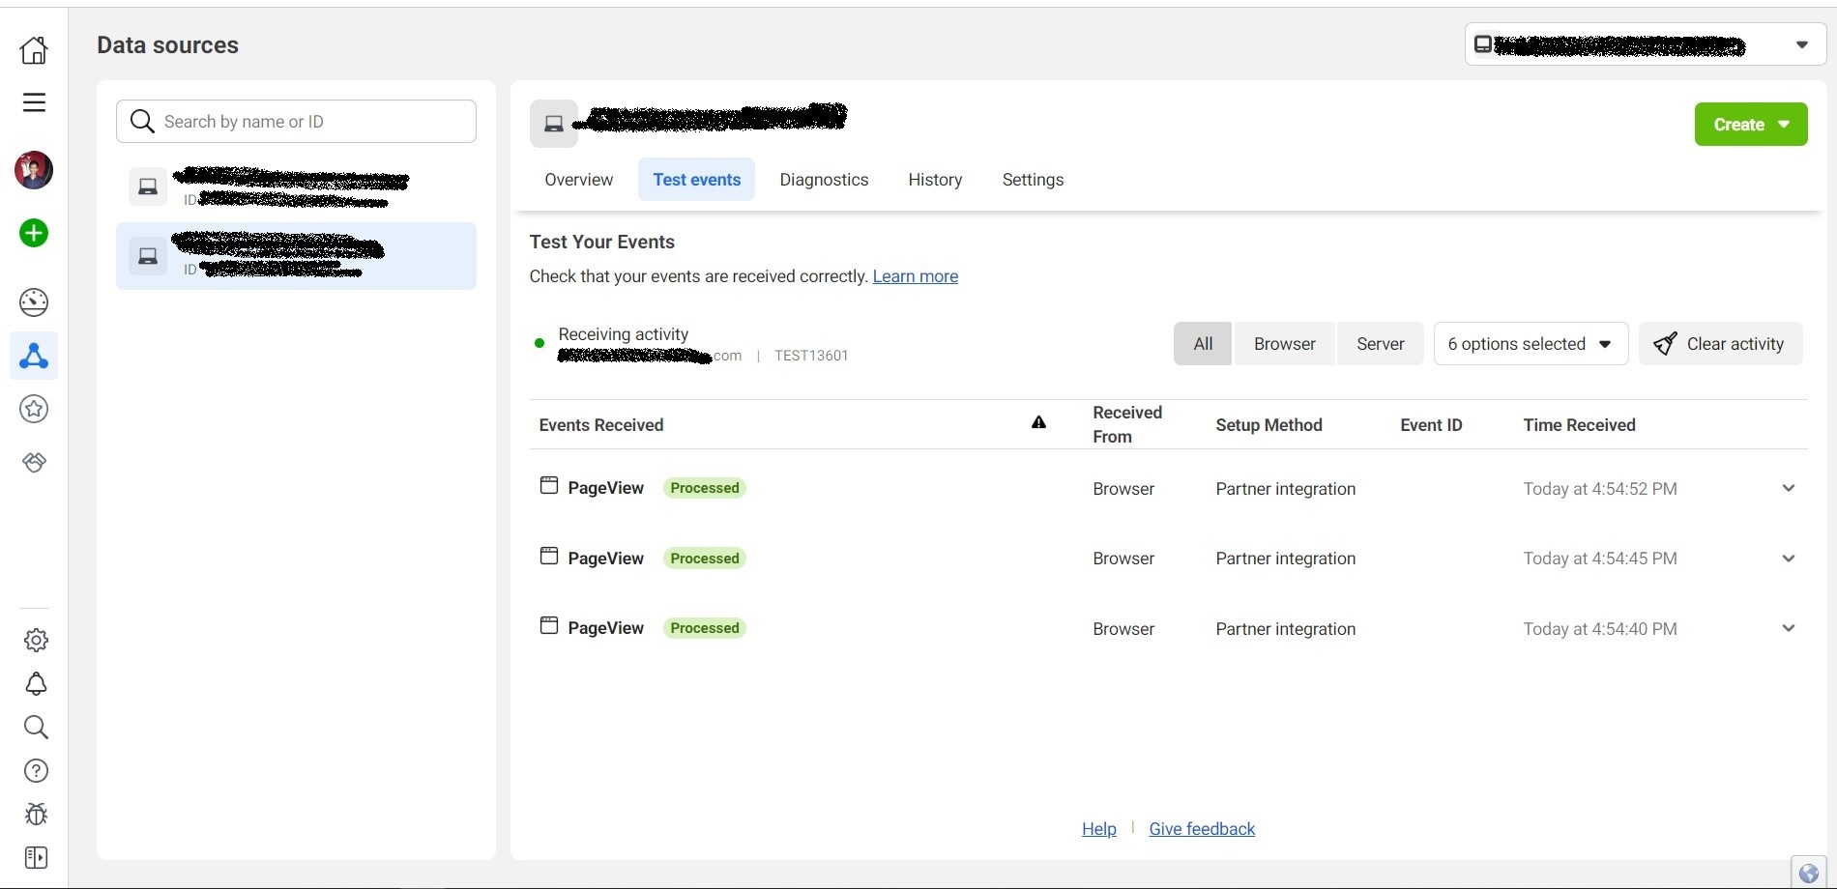Click the Clear activity button

tap(1720, 344)
